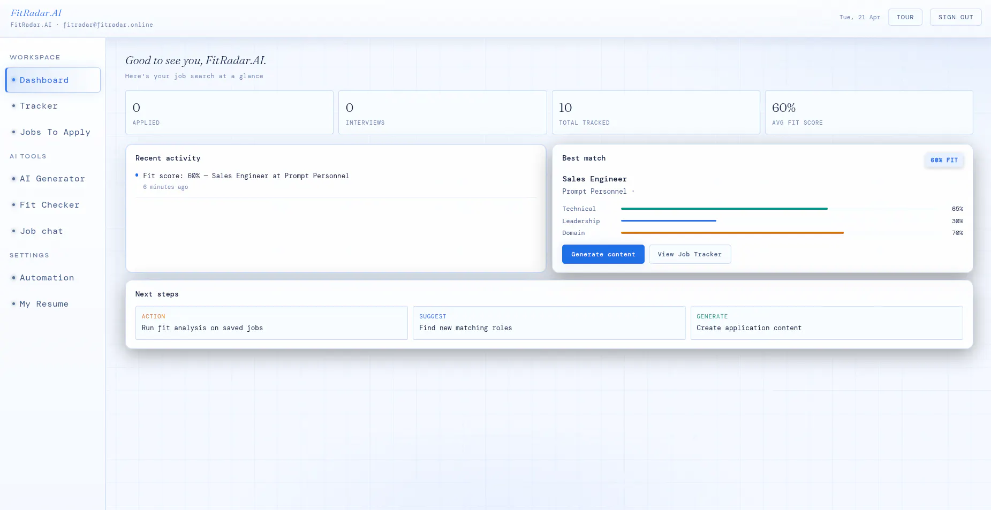
Task: Open Job chat from sidebar
Action: point(53,231)
